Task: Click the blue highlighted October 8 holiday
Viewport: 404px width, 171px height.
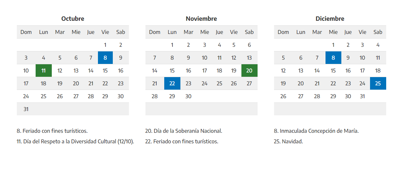Action: click(x=105, y=58)
